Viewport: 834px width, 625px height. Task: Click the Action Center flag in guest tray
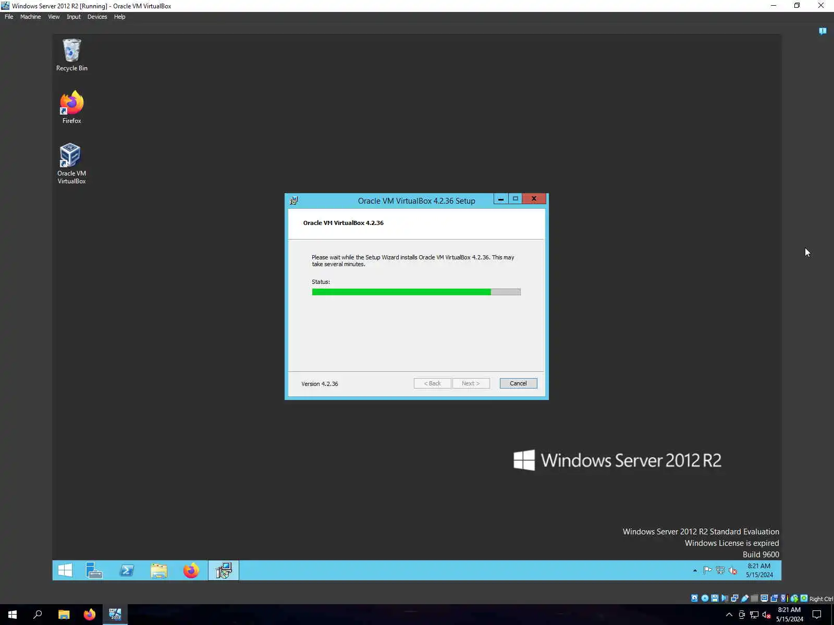click(x=707, y=570)
